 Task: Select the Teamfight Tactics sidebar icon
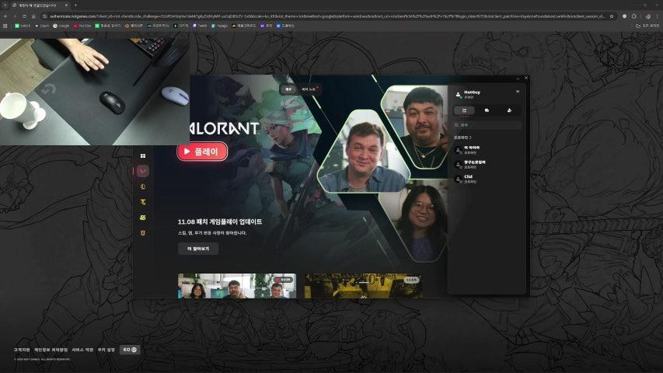pyautogui.click(x=143, y=202)
